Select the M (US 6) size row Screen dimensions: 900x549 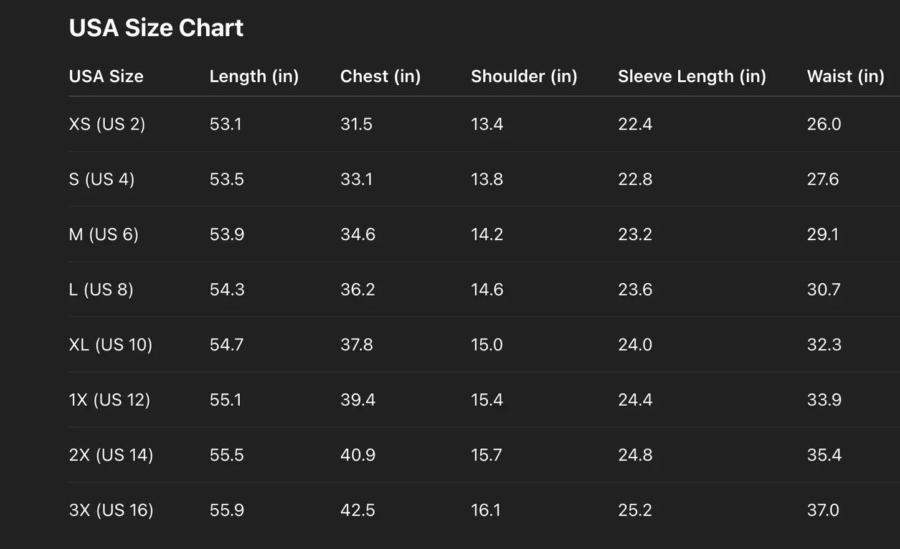pos(103,235)
